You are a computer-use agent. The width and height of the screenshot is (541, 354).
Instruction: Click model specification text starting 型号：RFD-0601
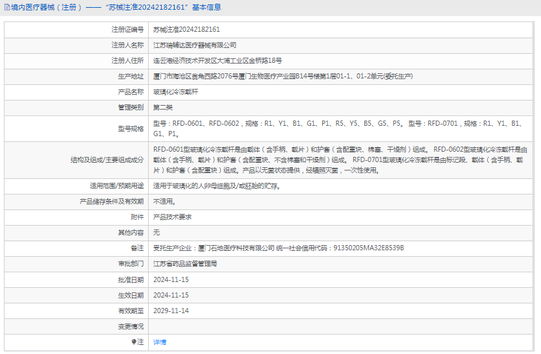click(x=339, y=128)
